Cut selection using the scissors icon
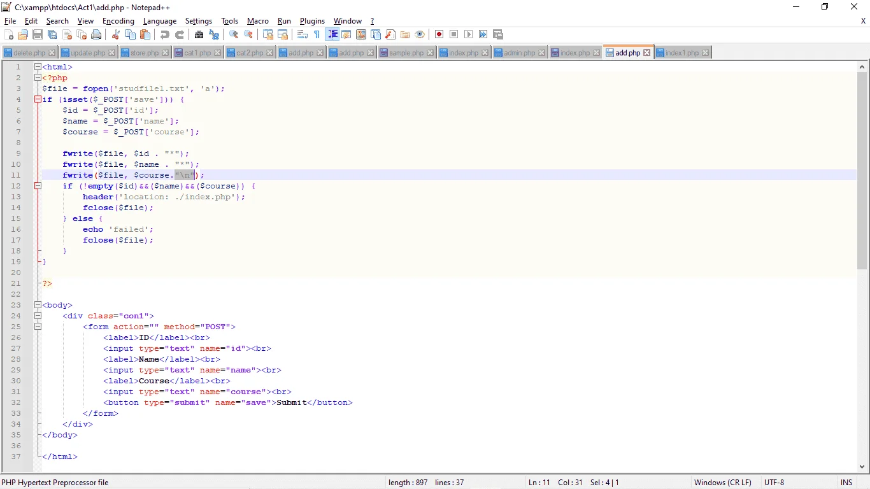 (x=116, y=34)
